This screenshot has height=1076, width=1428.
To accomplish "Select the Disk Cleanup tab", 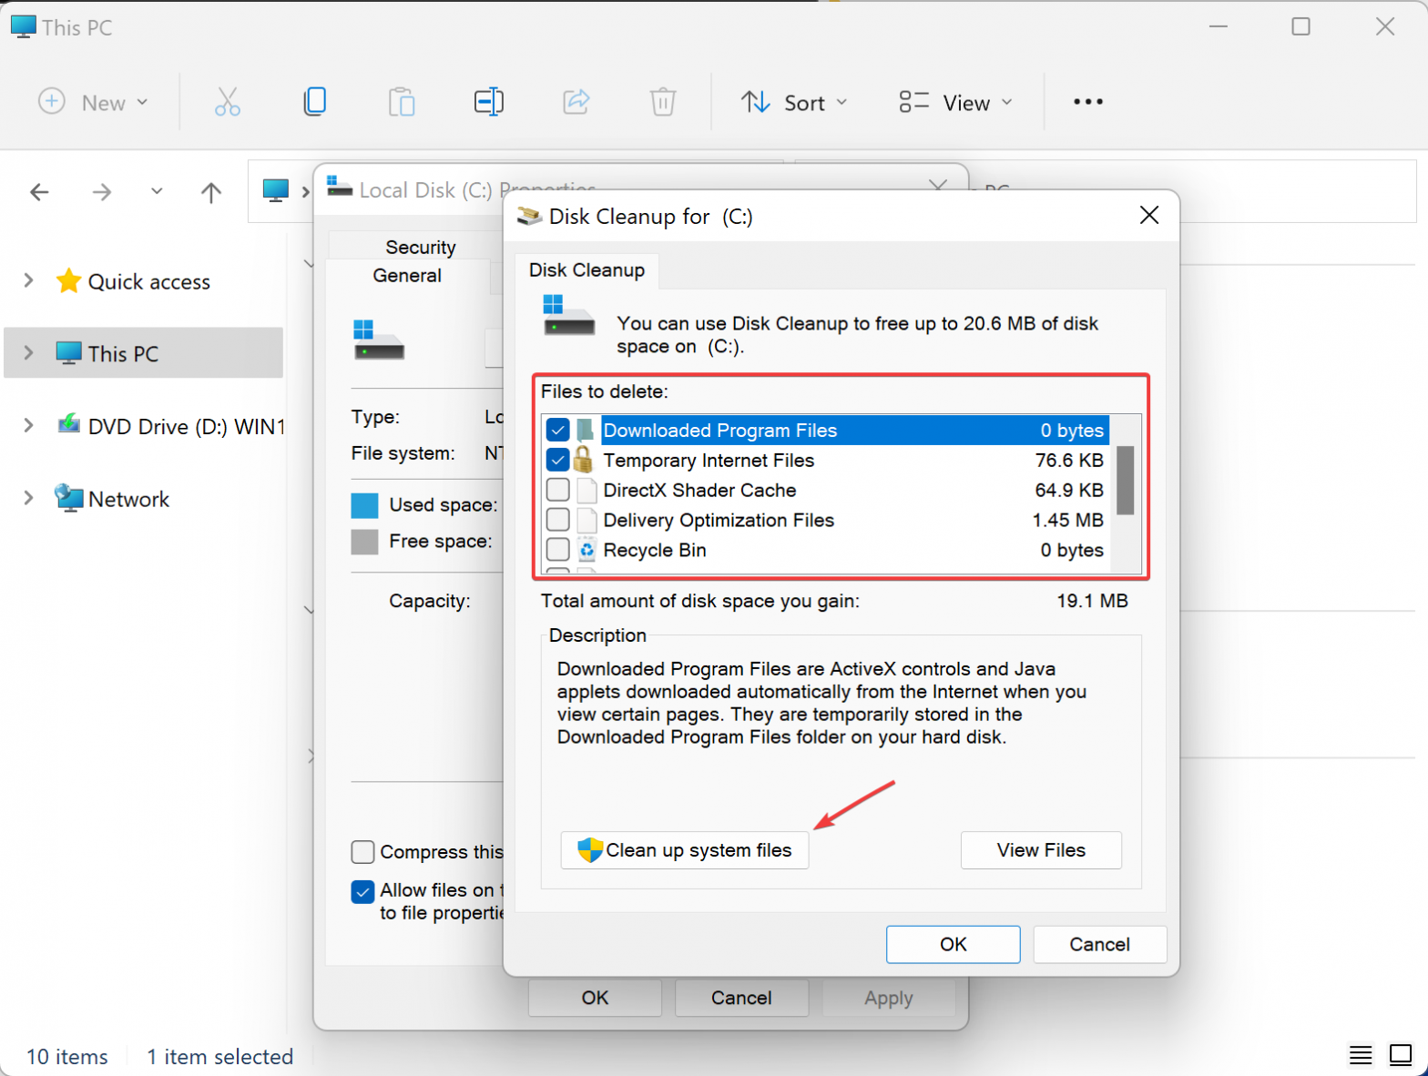I will (x=586, y=269).
